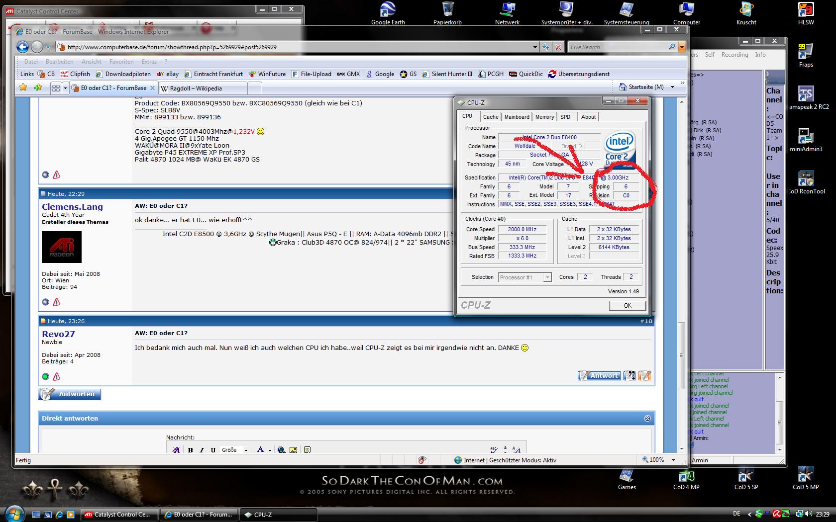
Task: Open the Windows Start orb
Action: coord(14,514)
